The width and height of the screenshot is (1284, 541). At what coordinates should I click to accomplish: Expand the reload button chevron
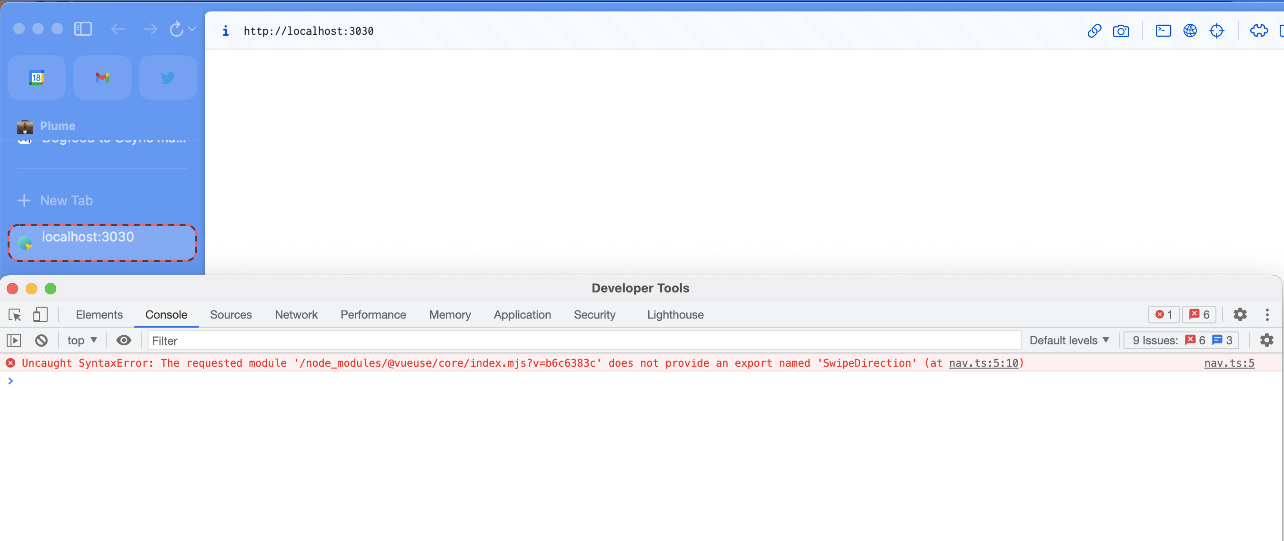point(193,29)
